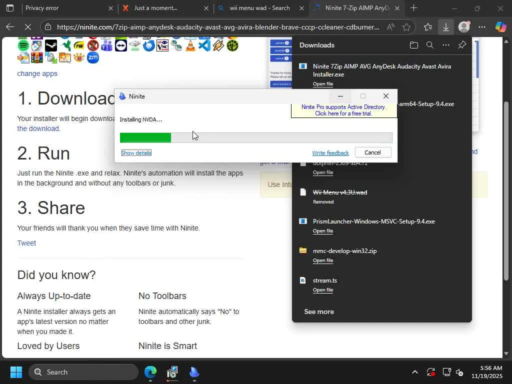512x384 pixels.
Task: Click the webpage vertical scrollbar
Action: 506,191
